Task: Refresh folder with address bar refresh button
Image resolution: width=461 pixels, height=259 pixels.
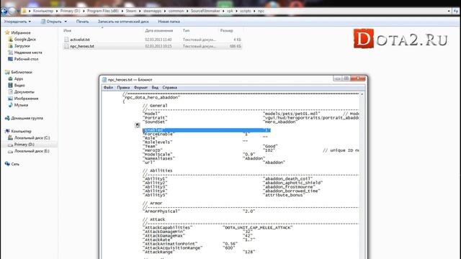Action: [x=456, y=11]
